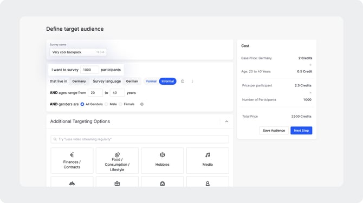This screenshot has width=363, height=203.
Task: Open the Hobbies category card
Action: tap(163, 160)
